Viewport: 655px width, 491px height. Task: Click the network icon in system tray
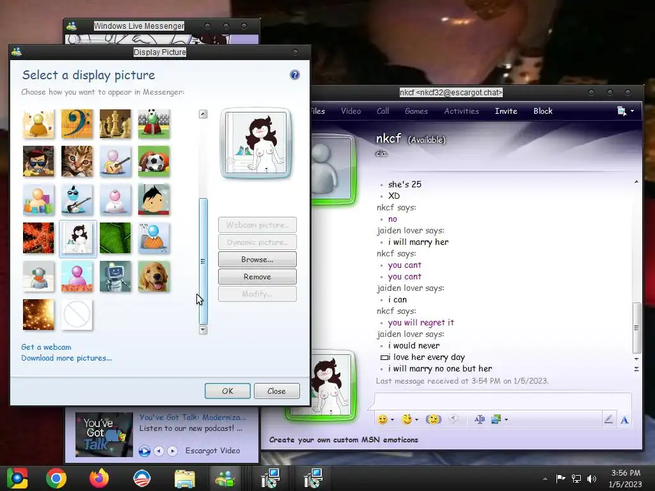click(576, 478)
